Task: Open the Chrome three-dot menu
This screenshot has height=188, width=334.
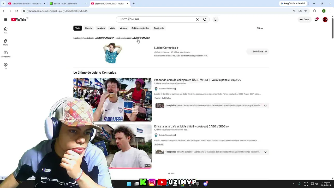Action: tap(330, 11)
